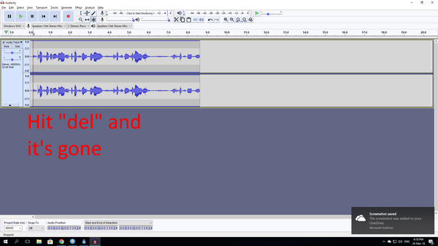Mute the Audio Track
Viewport: 438px width, 246px height.
click(7, 46)
